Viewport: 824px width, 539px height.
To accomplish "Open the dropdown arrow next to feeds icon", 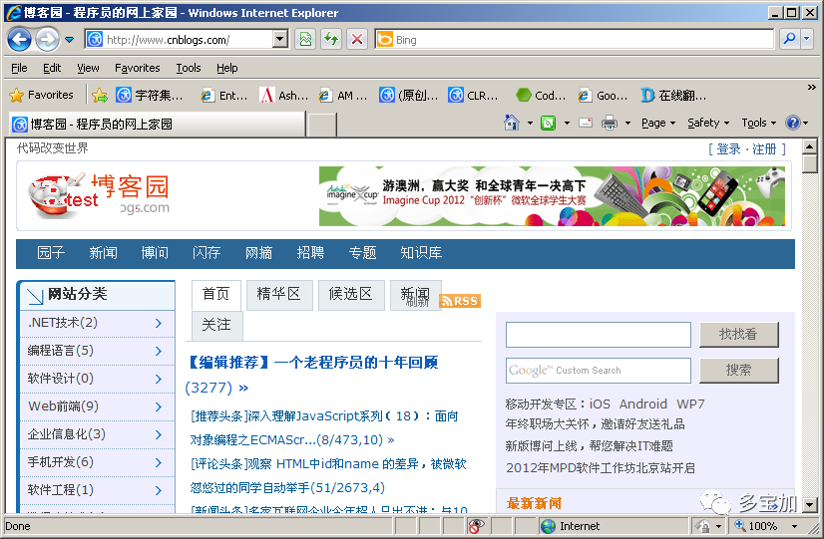I will pyautogui.click(x=567, y=124).
